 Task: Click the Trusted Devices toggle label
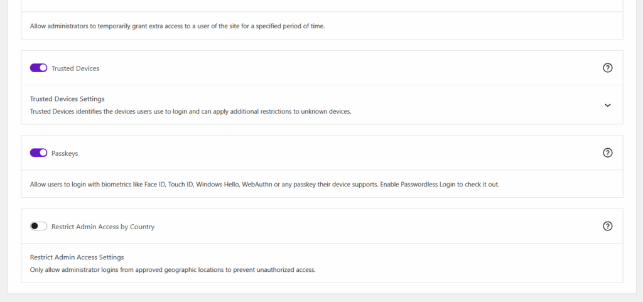pos(75,68)
